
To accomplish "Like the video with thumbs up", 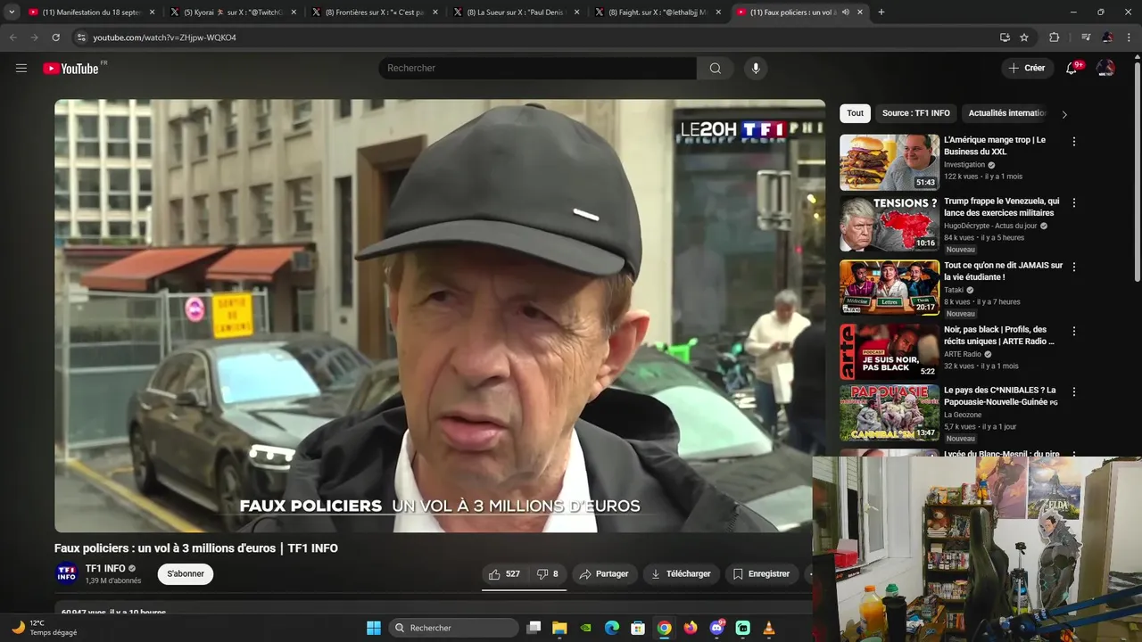I will point(505,574).
